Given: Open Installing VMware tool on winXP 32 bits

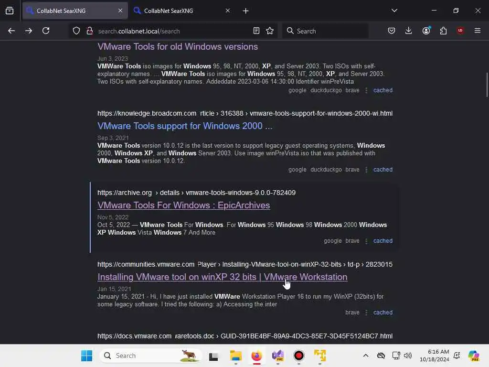Looking at the screenshot, I should tap(223, 277).
